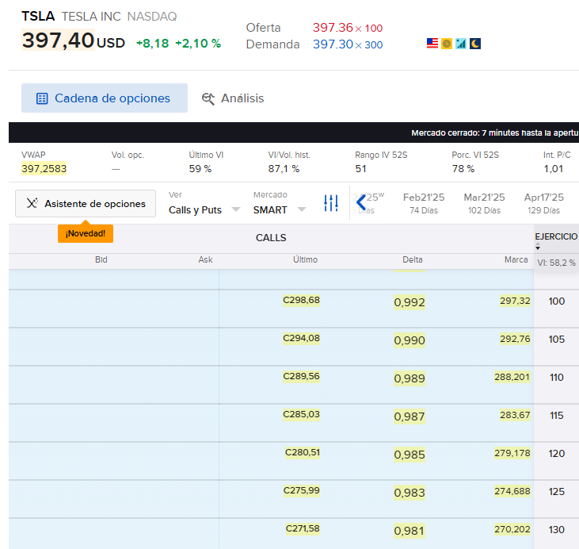Click delta value 0,987
Viewport: 579px width, 549px height.
409,417
